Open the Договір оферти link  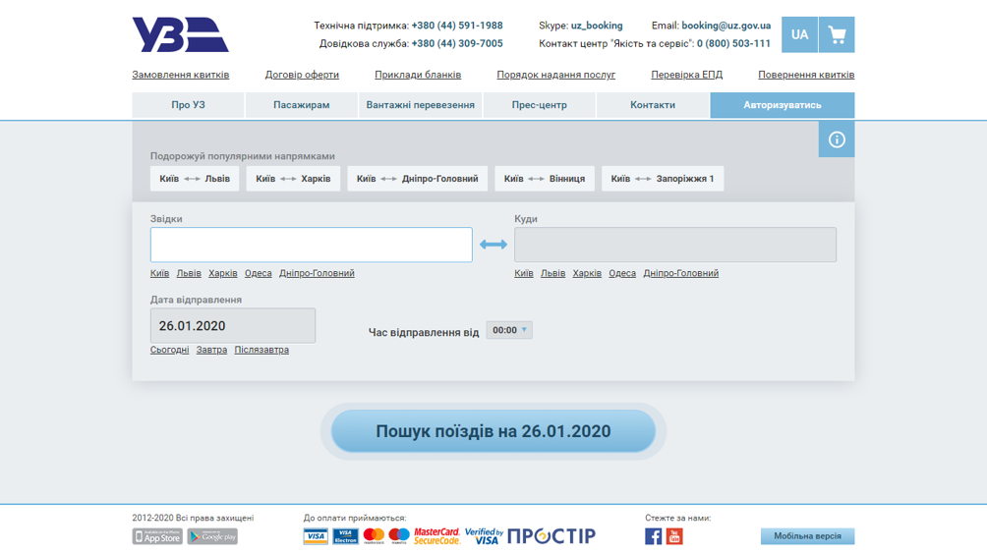pyautogui.click(x=302, y=75)
